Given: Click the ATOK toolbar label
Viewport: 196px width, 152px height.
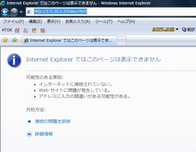Looking at the screenshot, I should pyautogui.click(x=7, y=30).
